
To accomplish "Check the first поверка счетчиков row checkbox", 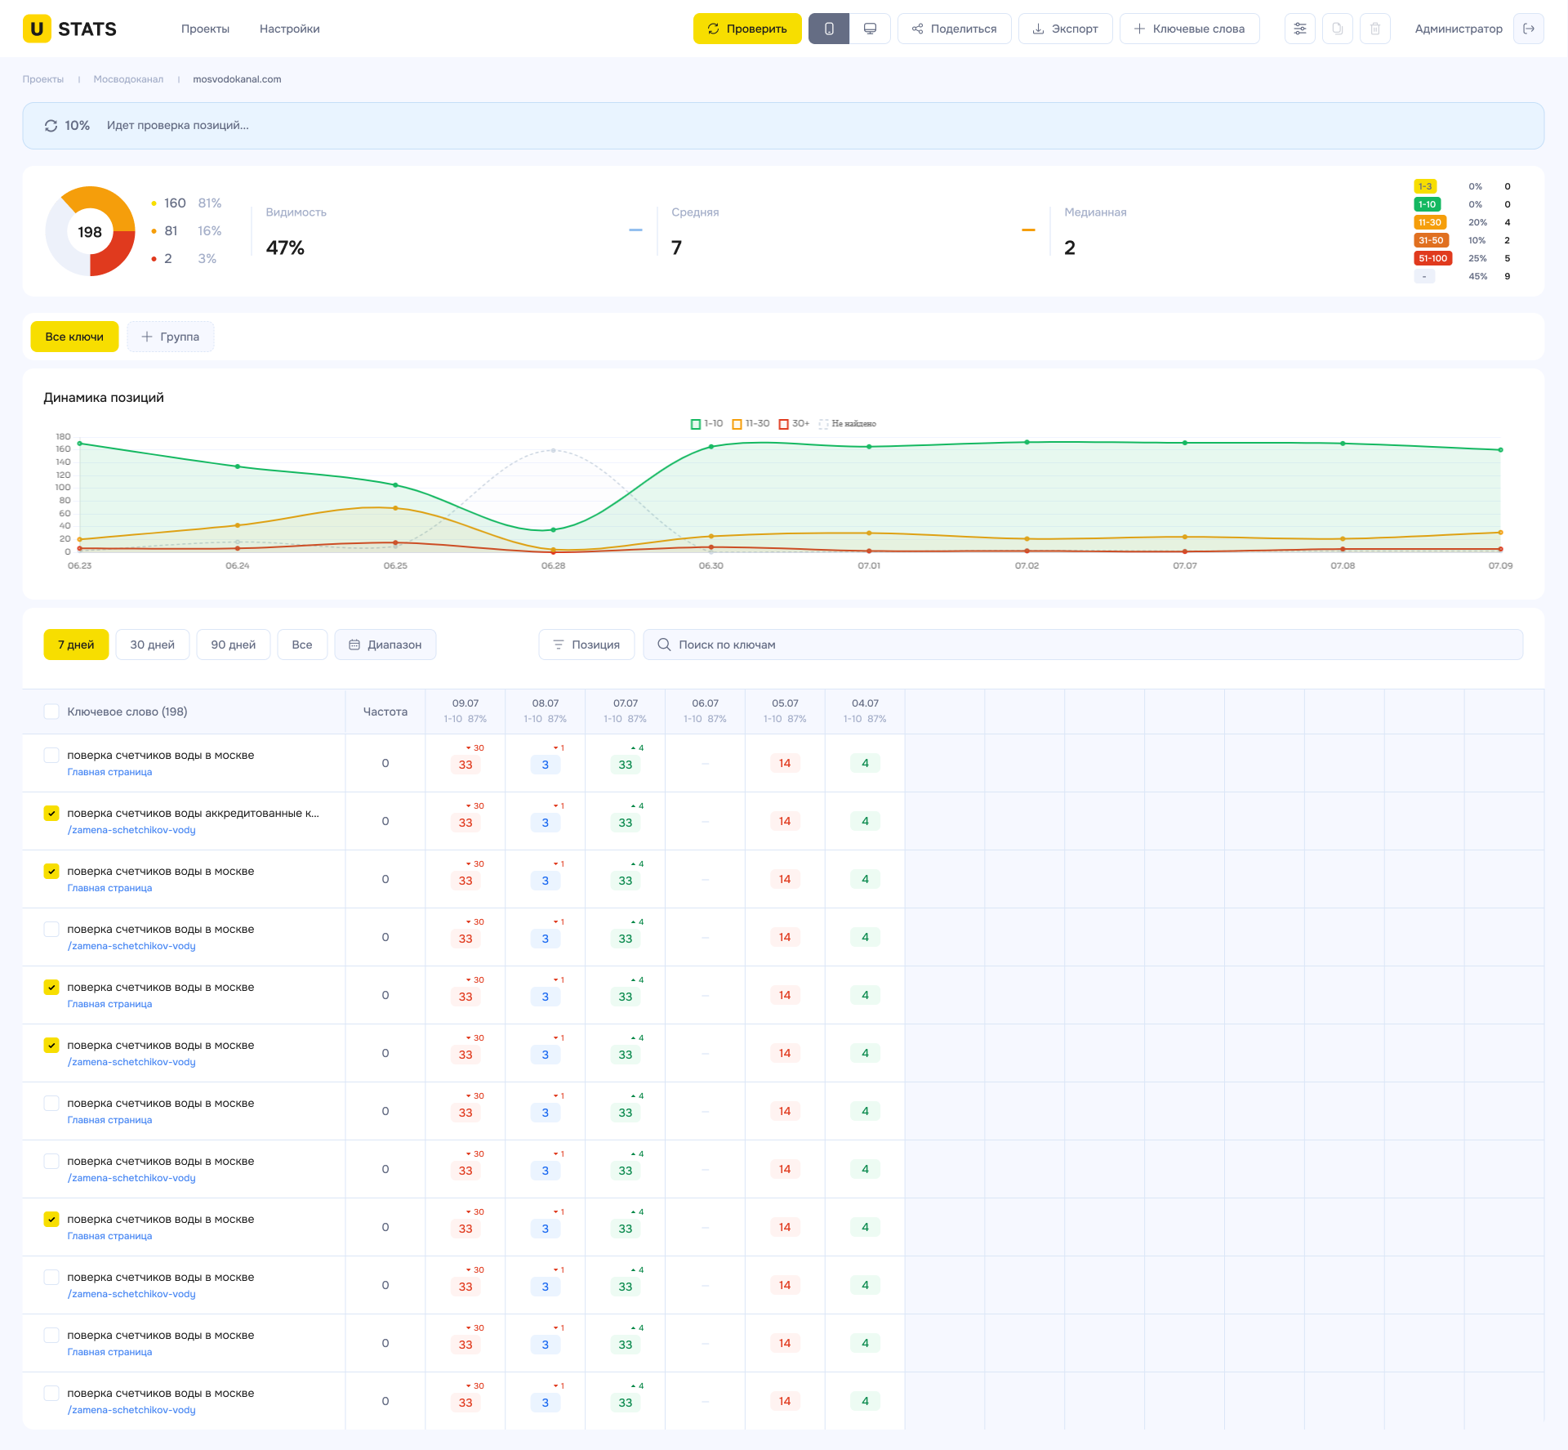I will point(51,755).
